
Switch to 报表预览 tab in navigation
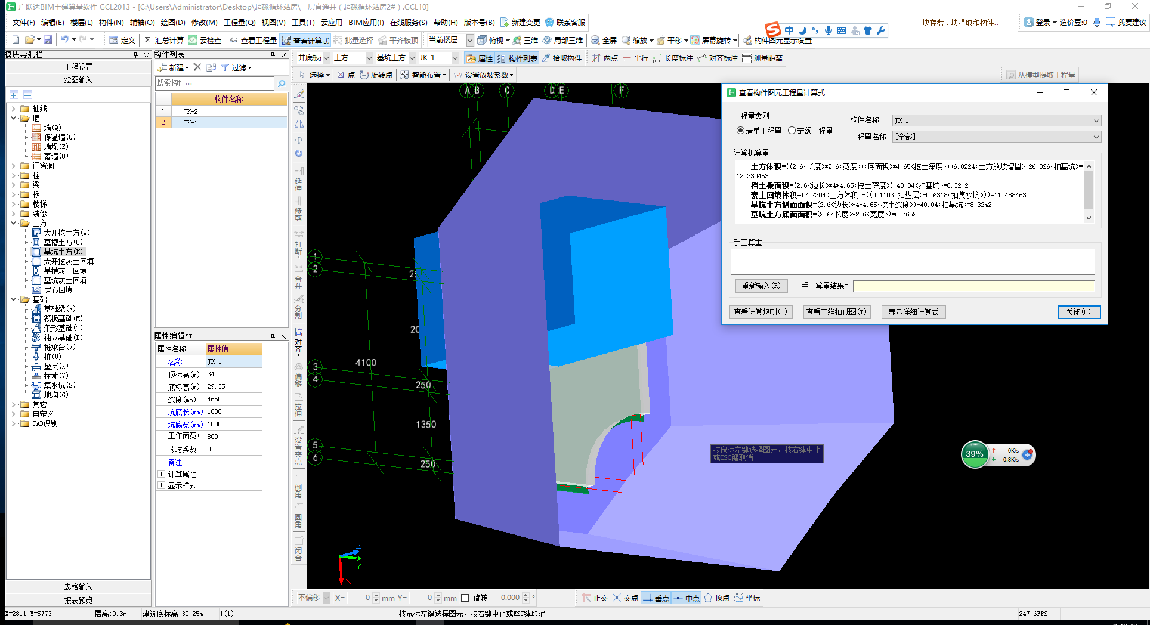[x=78, y=600]
